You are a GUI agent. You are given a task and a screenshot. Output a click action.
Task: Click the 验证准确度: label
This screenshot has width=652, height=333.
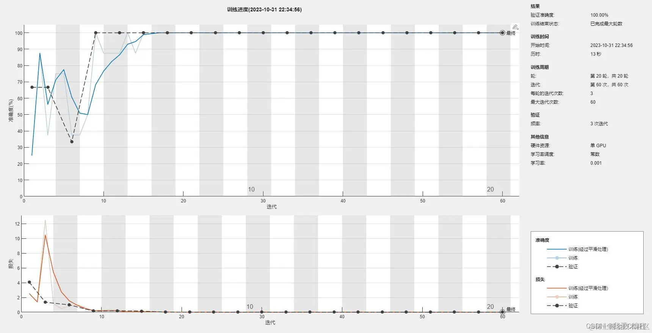click(x=542, y=15)
